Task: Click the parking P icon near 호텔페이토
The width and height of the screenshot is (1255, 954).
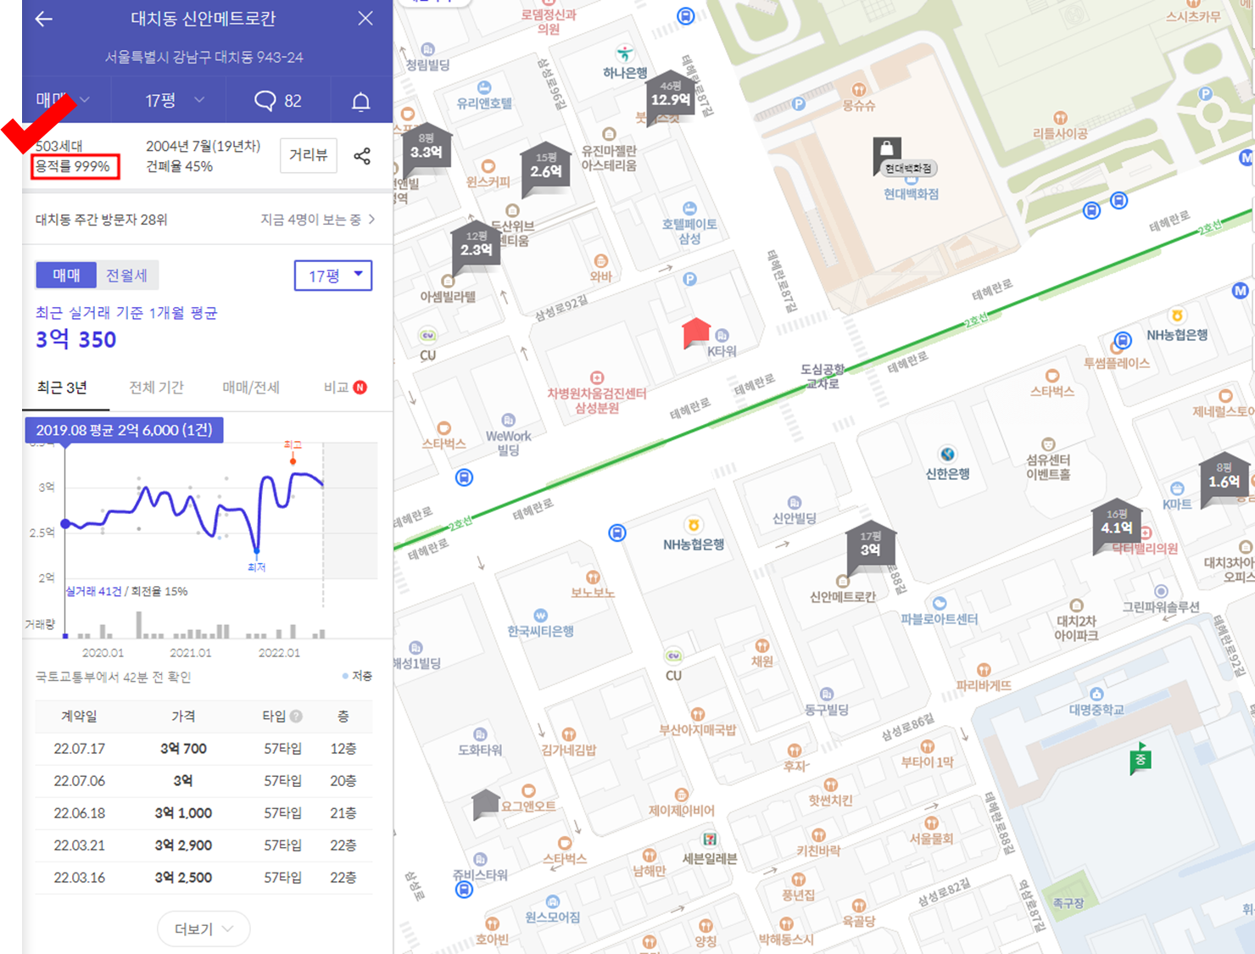Action: pyautogui.click(x=689, y=279)
